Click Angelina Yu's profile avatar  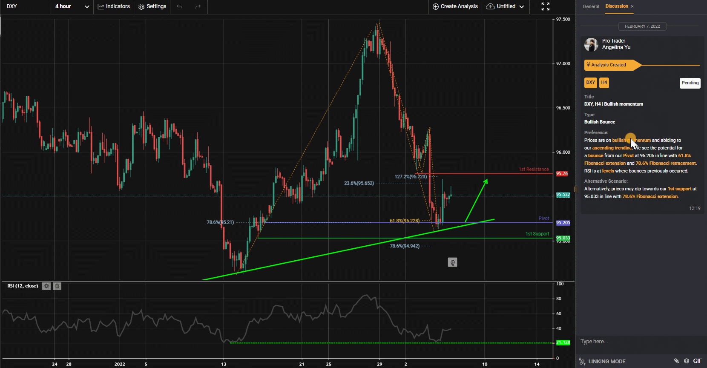tap(591, 44)
